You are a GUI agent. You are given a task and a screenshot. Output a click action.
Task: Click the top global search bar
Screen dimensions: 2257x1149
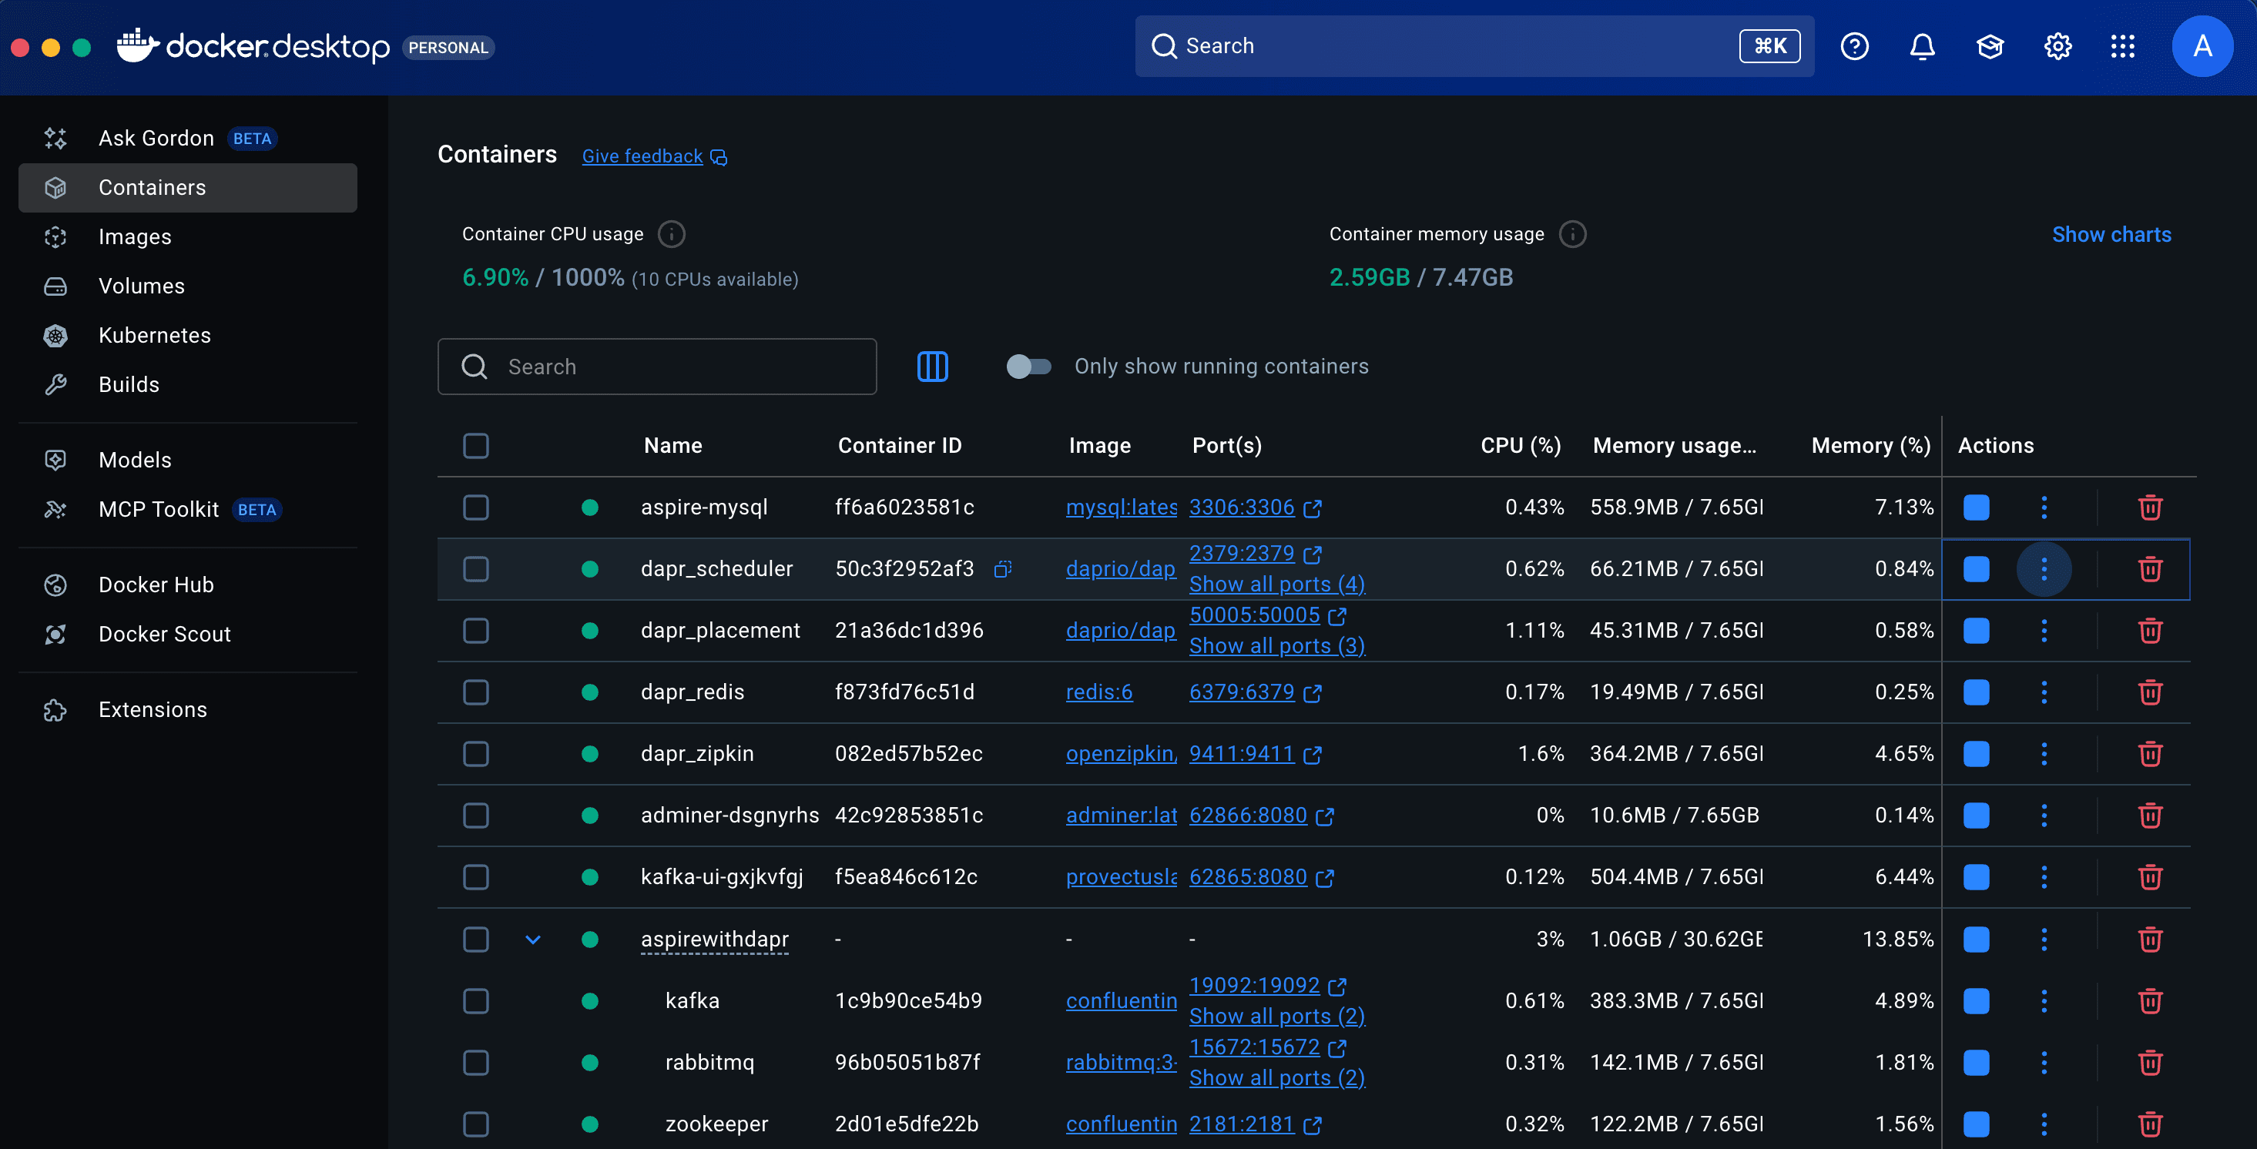click(1474, 45)
